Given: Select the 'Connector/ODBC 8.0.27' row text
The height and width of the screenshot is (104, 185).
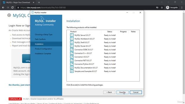Looking at the screenshot, I should pyautogui.click(x=84, y=50).
